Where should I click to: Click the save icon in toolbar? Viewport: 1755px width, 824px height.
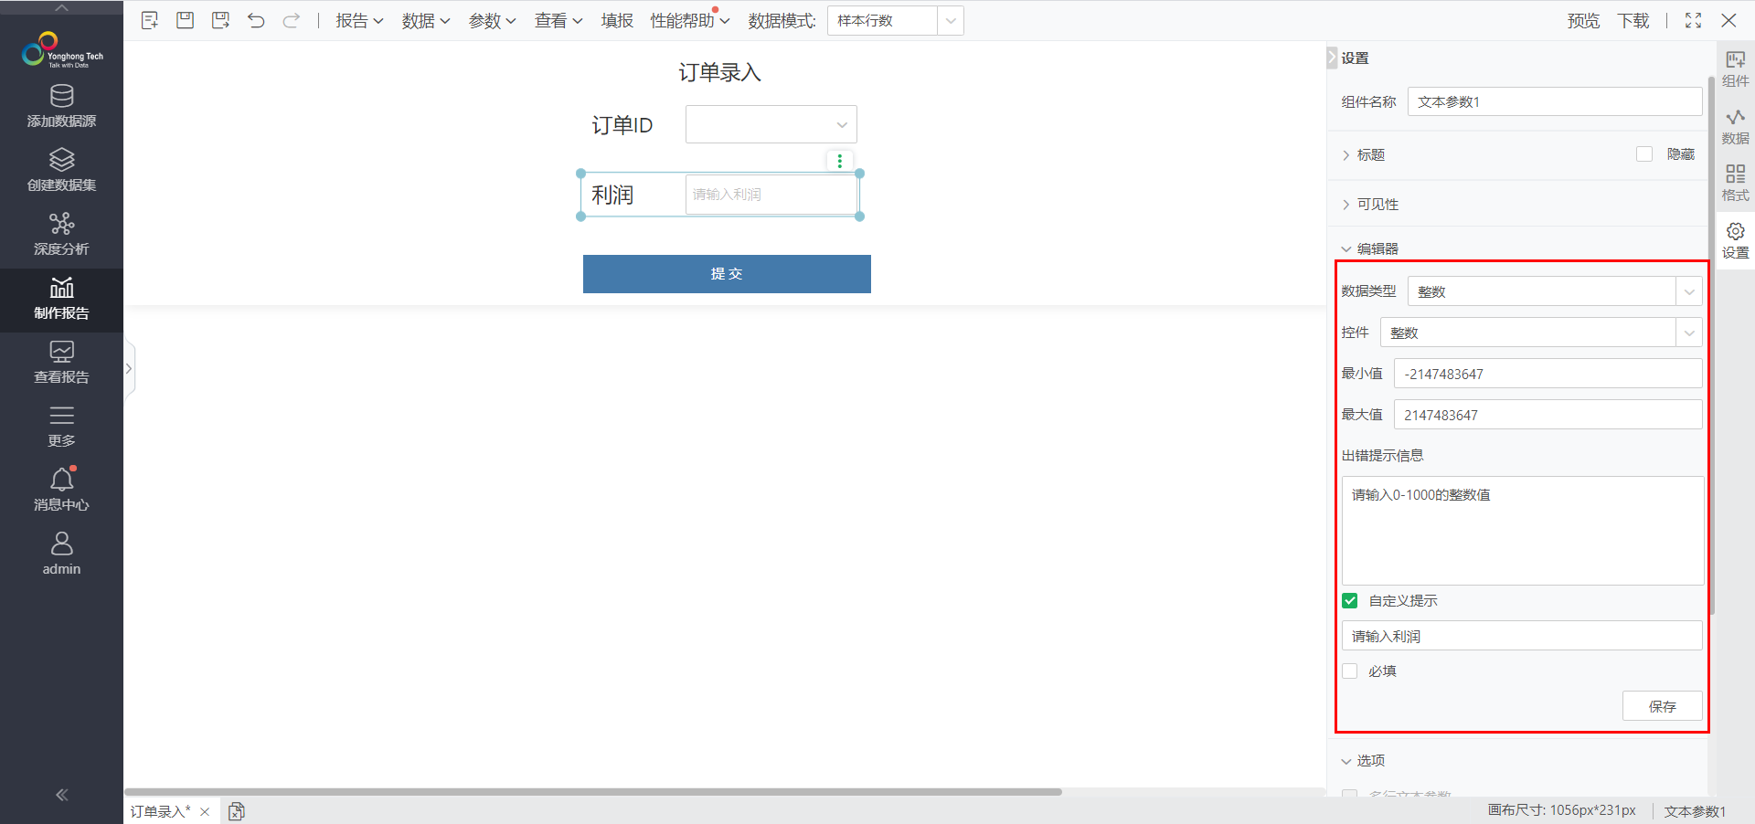(x=186, y=20)
